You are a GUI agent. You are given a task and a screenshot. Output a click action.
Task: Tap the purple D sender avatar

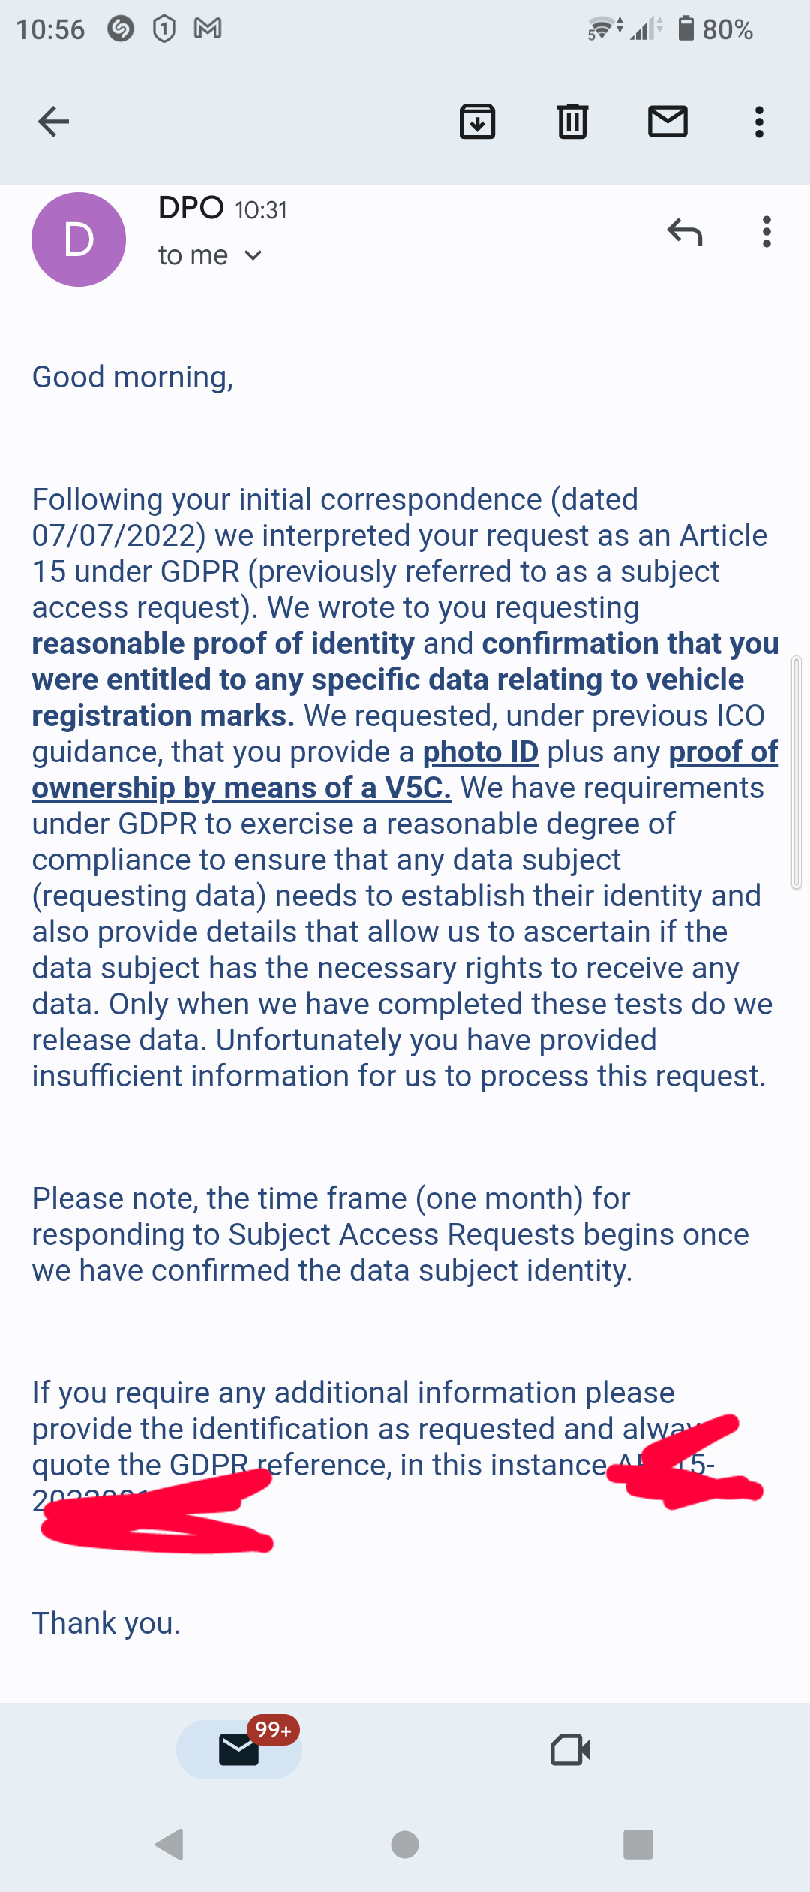click(x=79, y=240)
